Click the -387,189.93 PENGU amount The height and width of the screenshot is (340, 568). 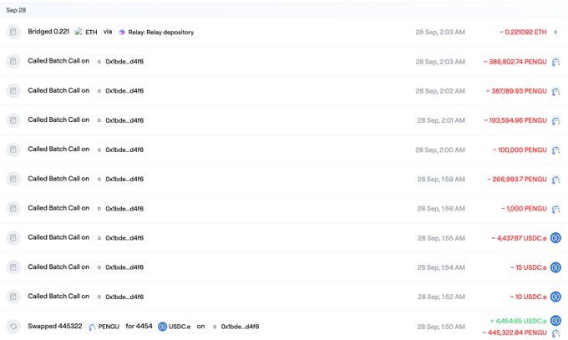[x=516, y=91]
